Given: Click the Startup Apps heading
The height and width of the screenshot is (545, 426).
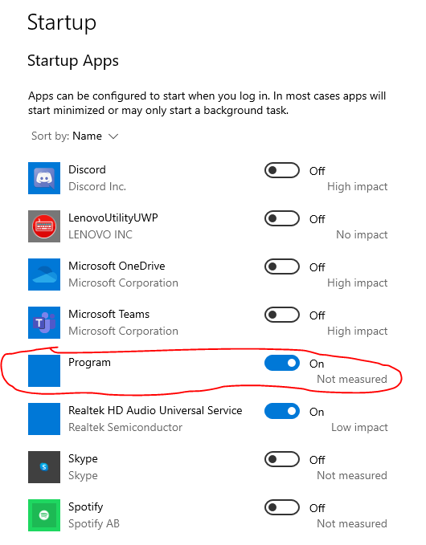Looking at the screenshot, I should tap(73, 61).
